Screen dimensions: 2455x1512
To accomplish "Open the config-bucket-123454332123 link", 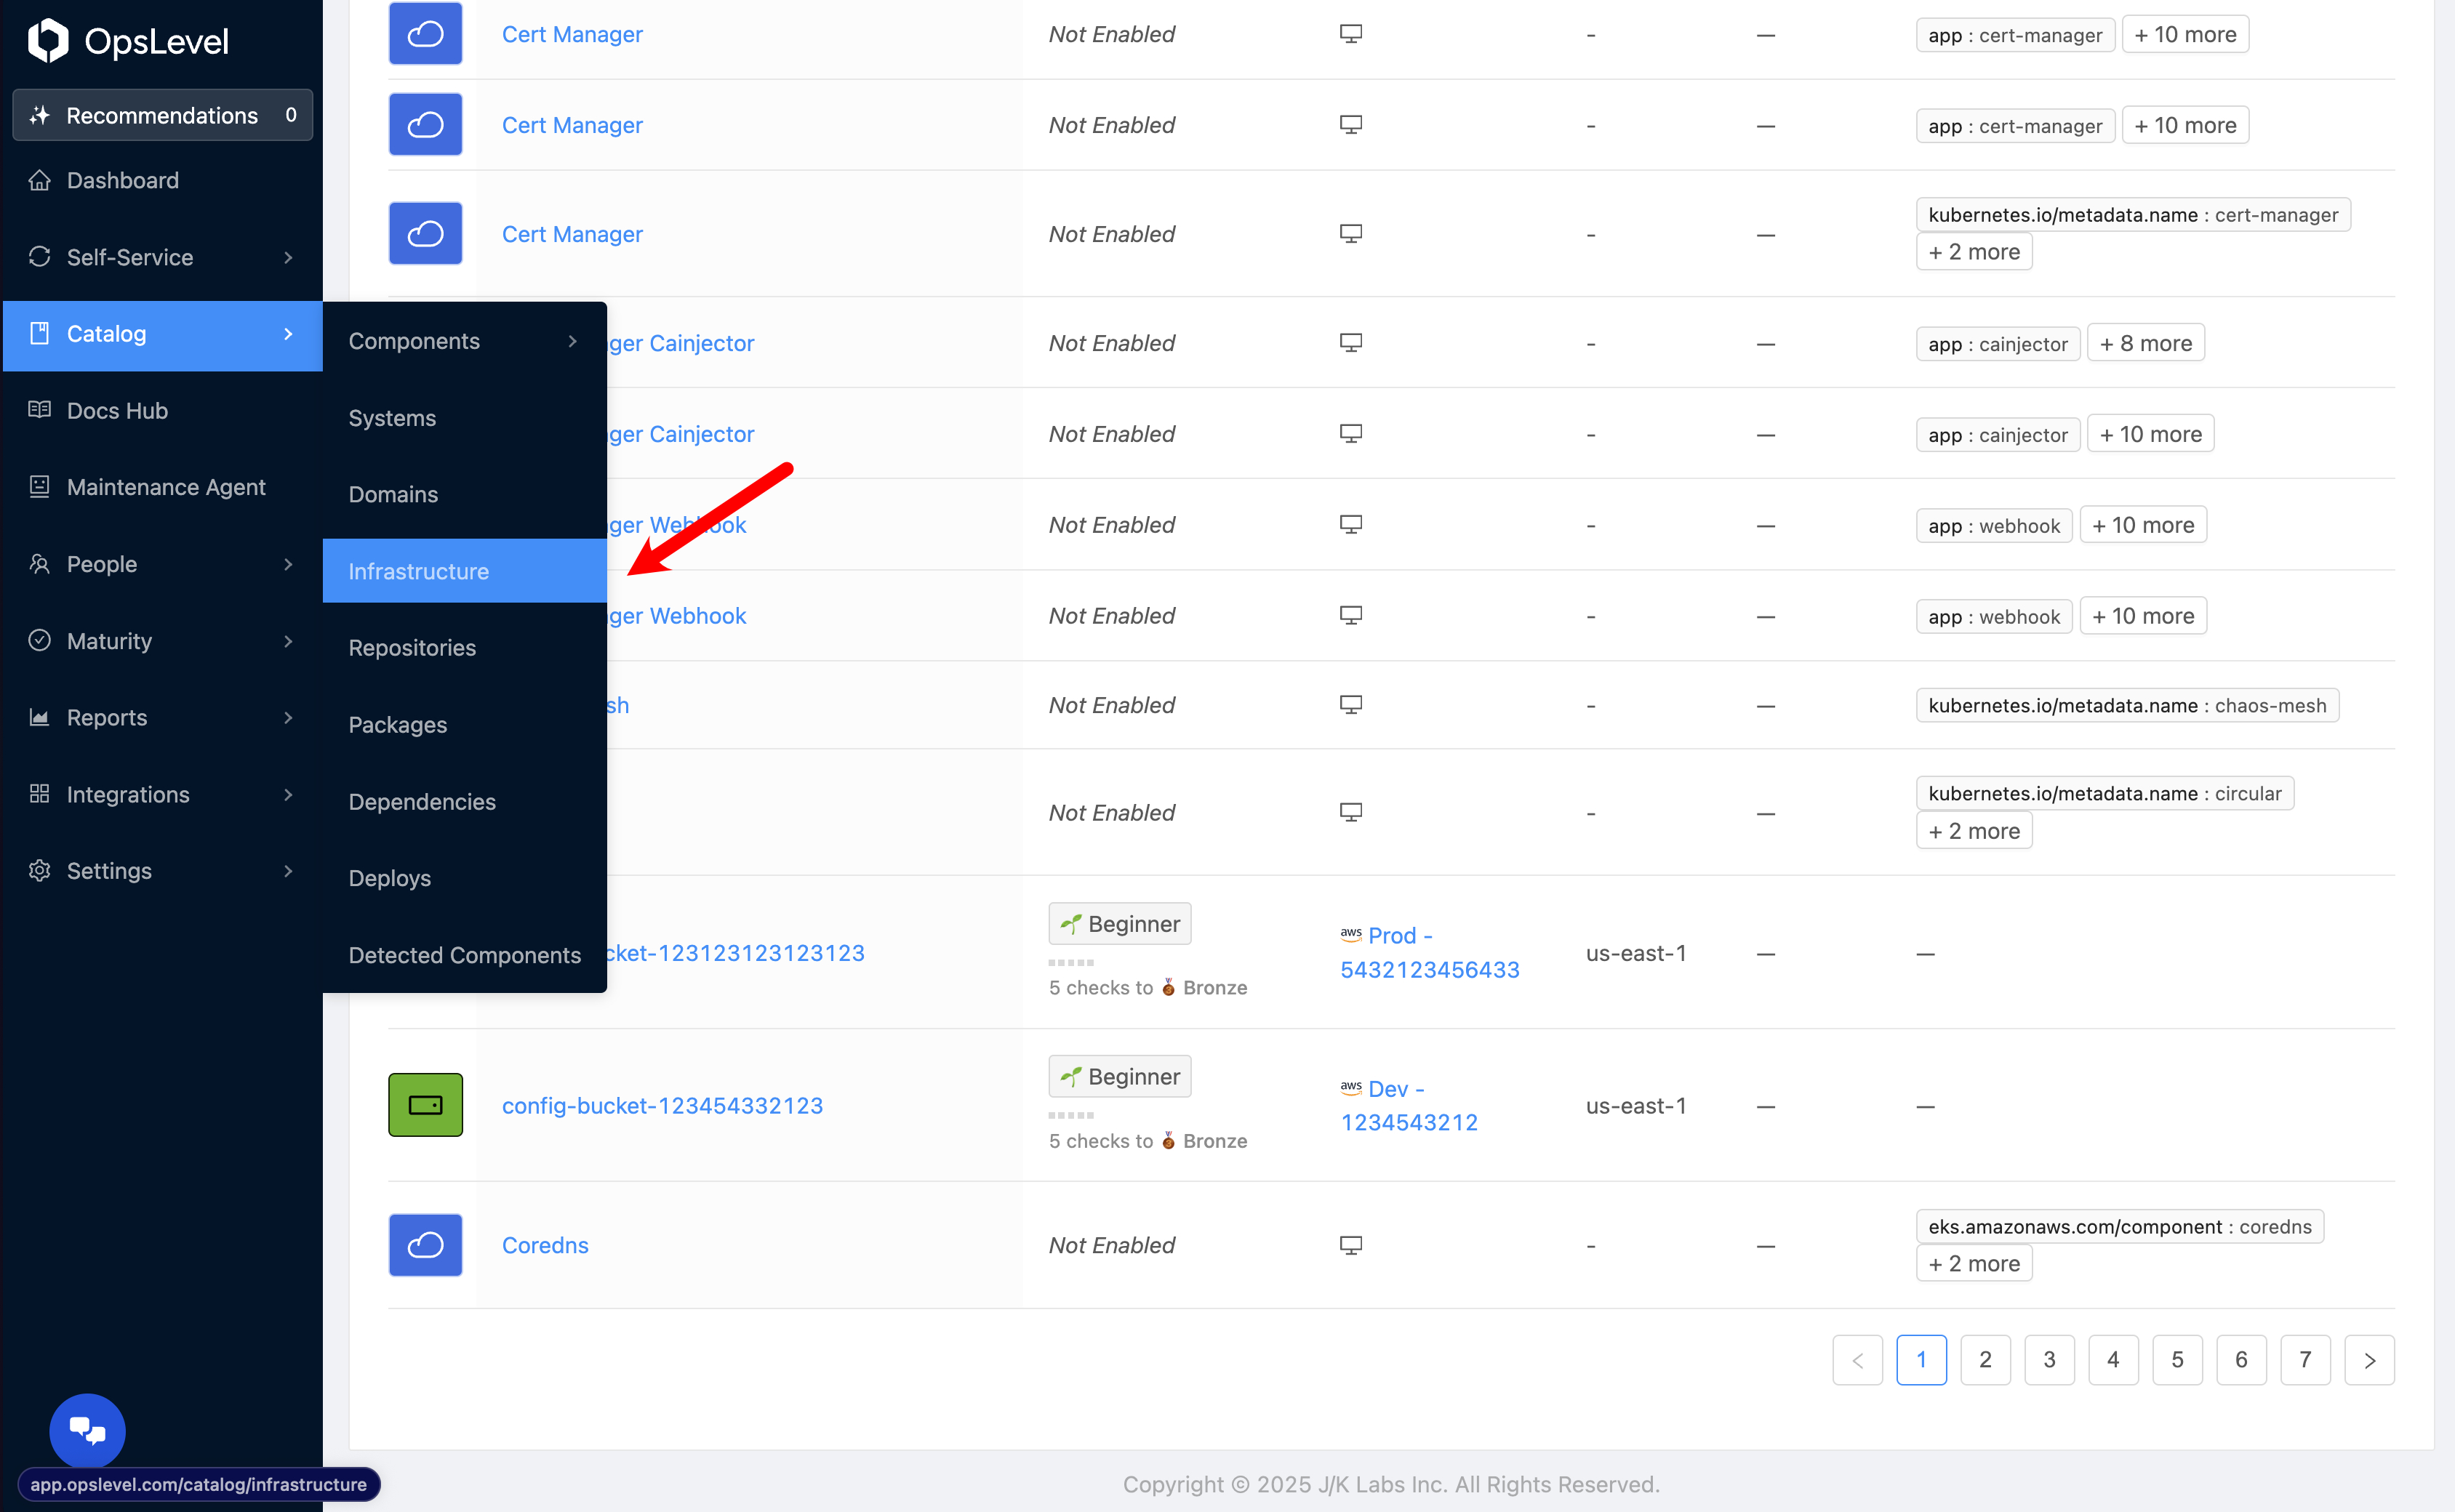I will pyautogui.click(x=662, y=1105).
